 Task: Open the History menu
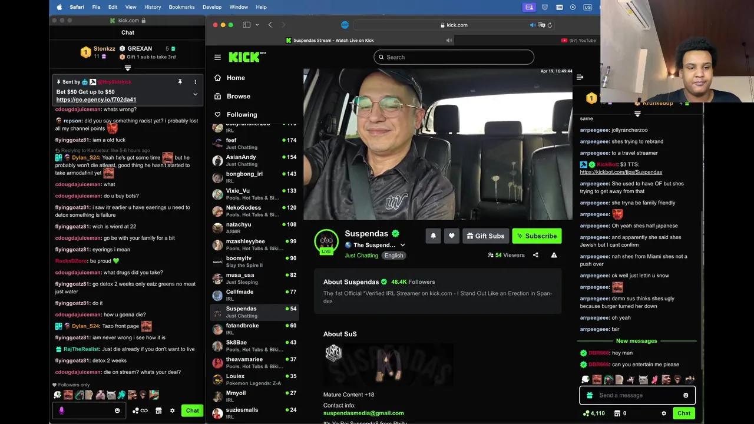tap(153, 7)
